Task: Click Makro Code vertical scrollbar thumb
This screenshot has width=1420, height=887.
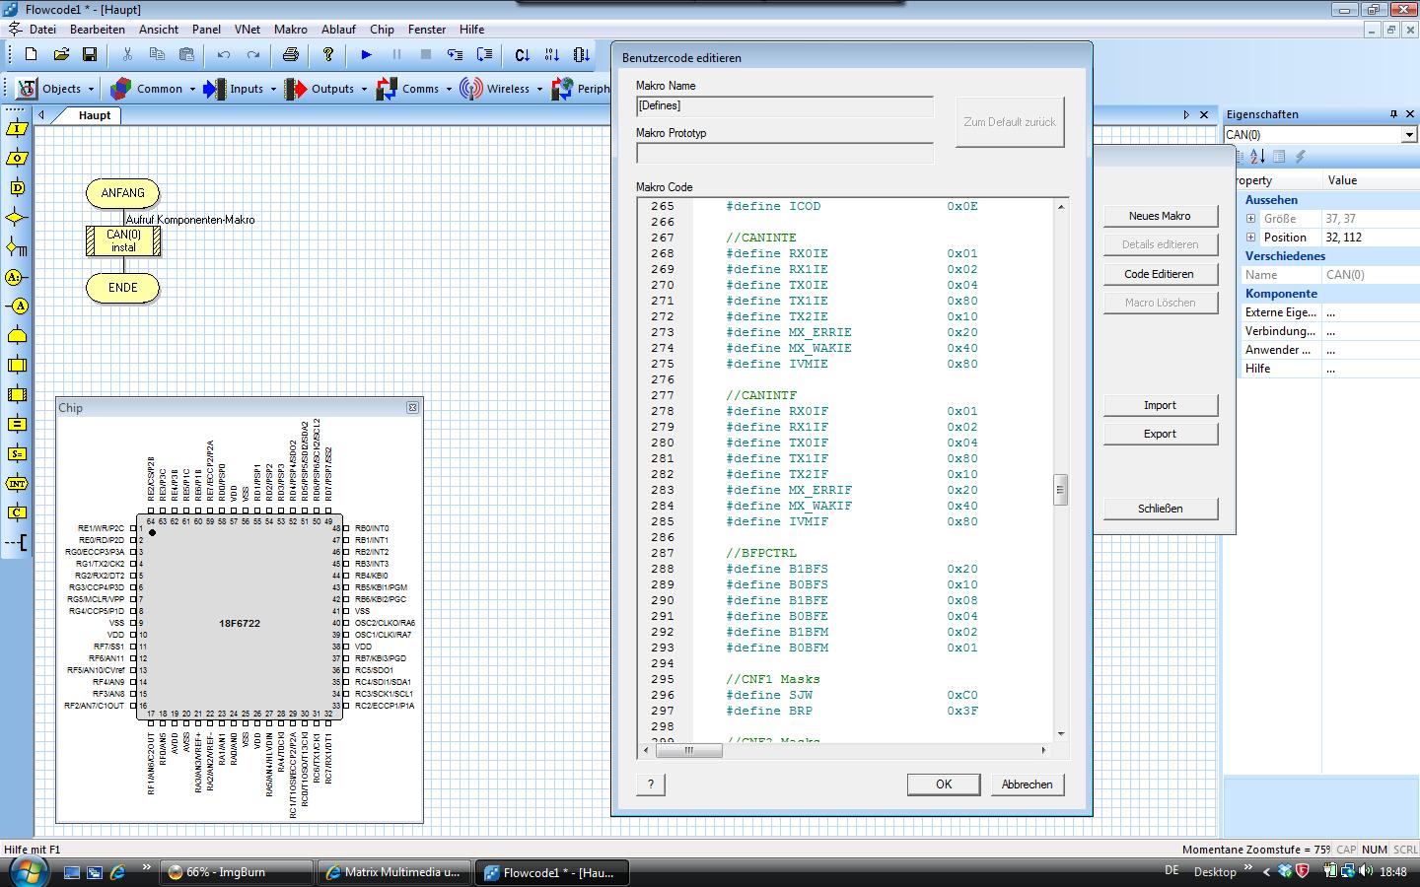Action: click(1061, 490)
